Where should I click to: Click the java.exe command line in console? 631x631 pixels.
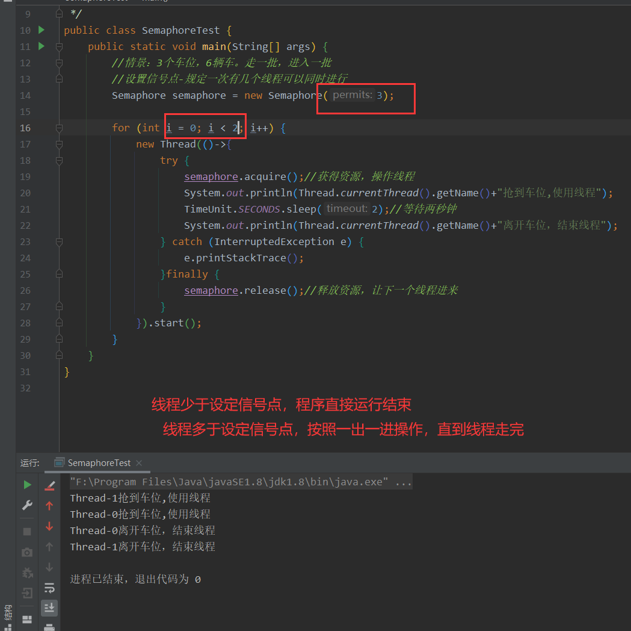241,482
